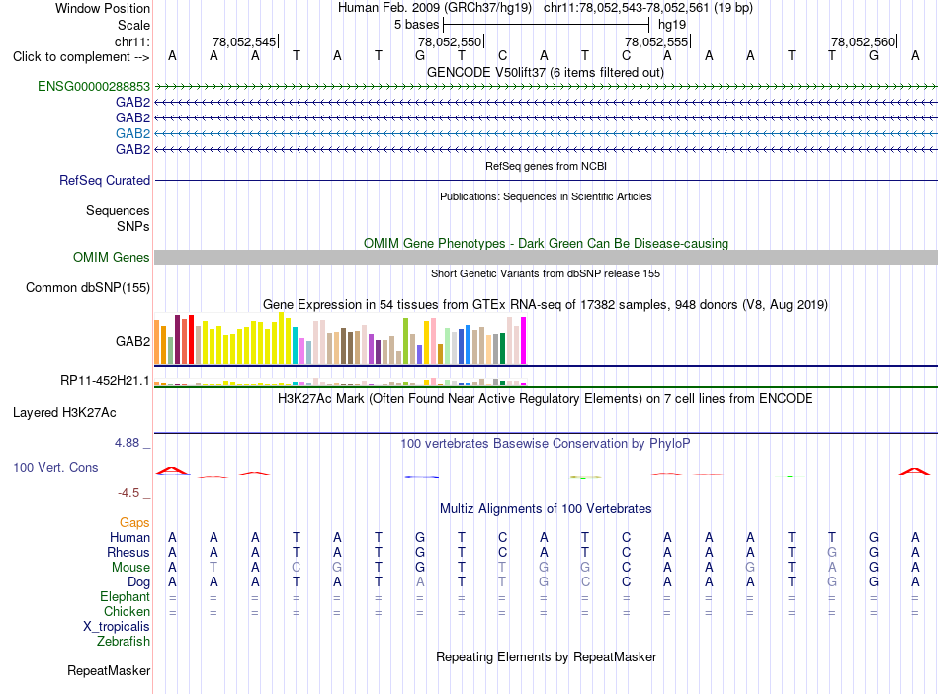Click the SNPs publications label
Image resolution: width=939 pixels, height=694 pixels.
pyautogui.click(x=133, y=226)
